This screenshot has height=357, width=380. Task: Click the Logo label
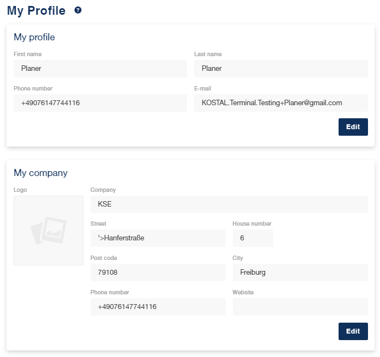[20, 190]
